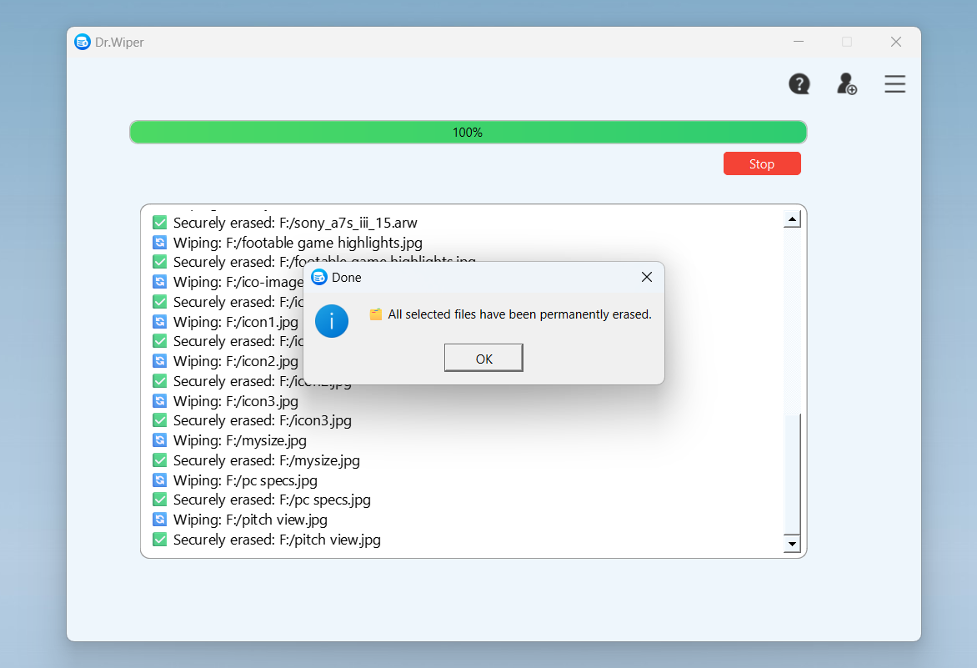977x668 pixels.
Task: Click green check beside erased pc specs.jpg
Action: click(160, 500)
